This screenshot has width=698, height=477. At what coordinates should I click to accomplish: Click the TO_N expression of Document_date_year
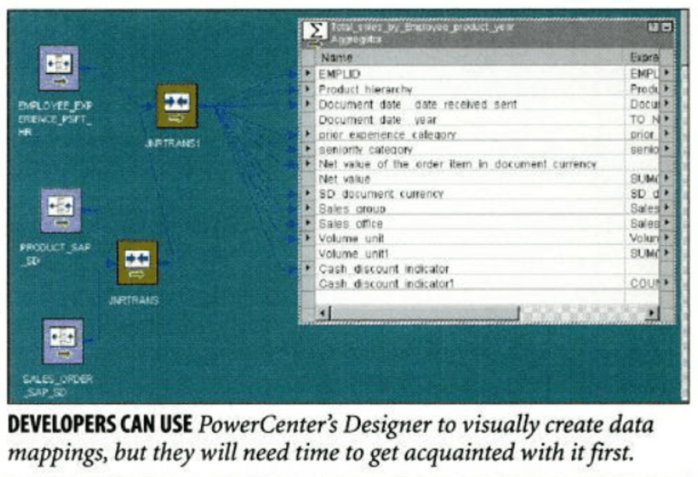tap(644, 119)
